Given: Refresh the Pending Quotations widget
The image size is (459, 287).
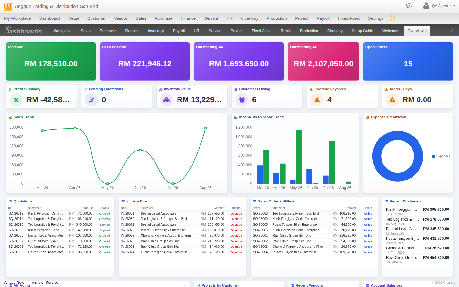Looking at the screenshot, I should pos(147,89).
